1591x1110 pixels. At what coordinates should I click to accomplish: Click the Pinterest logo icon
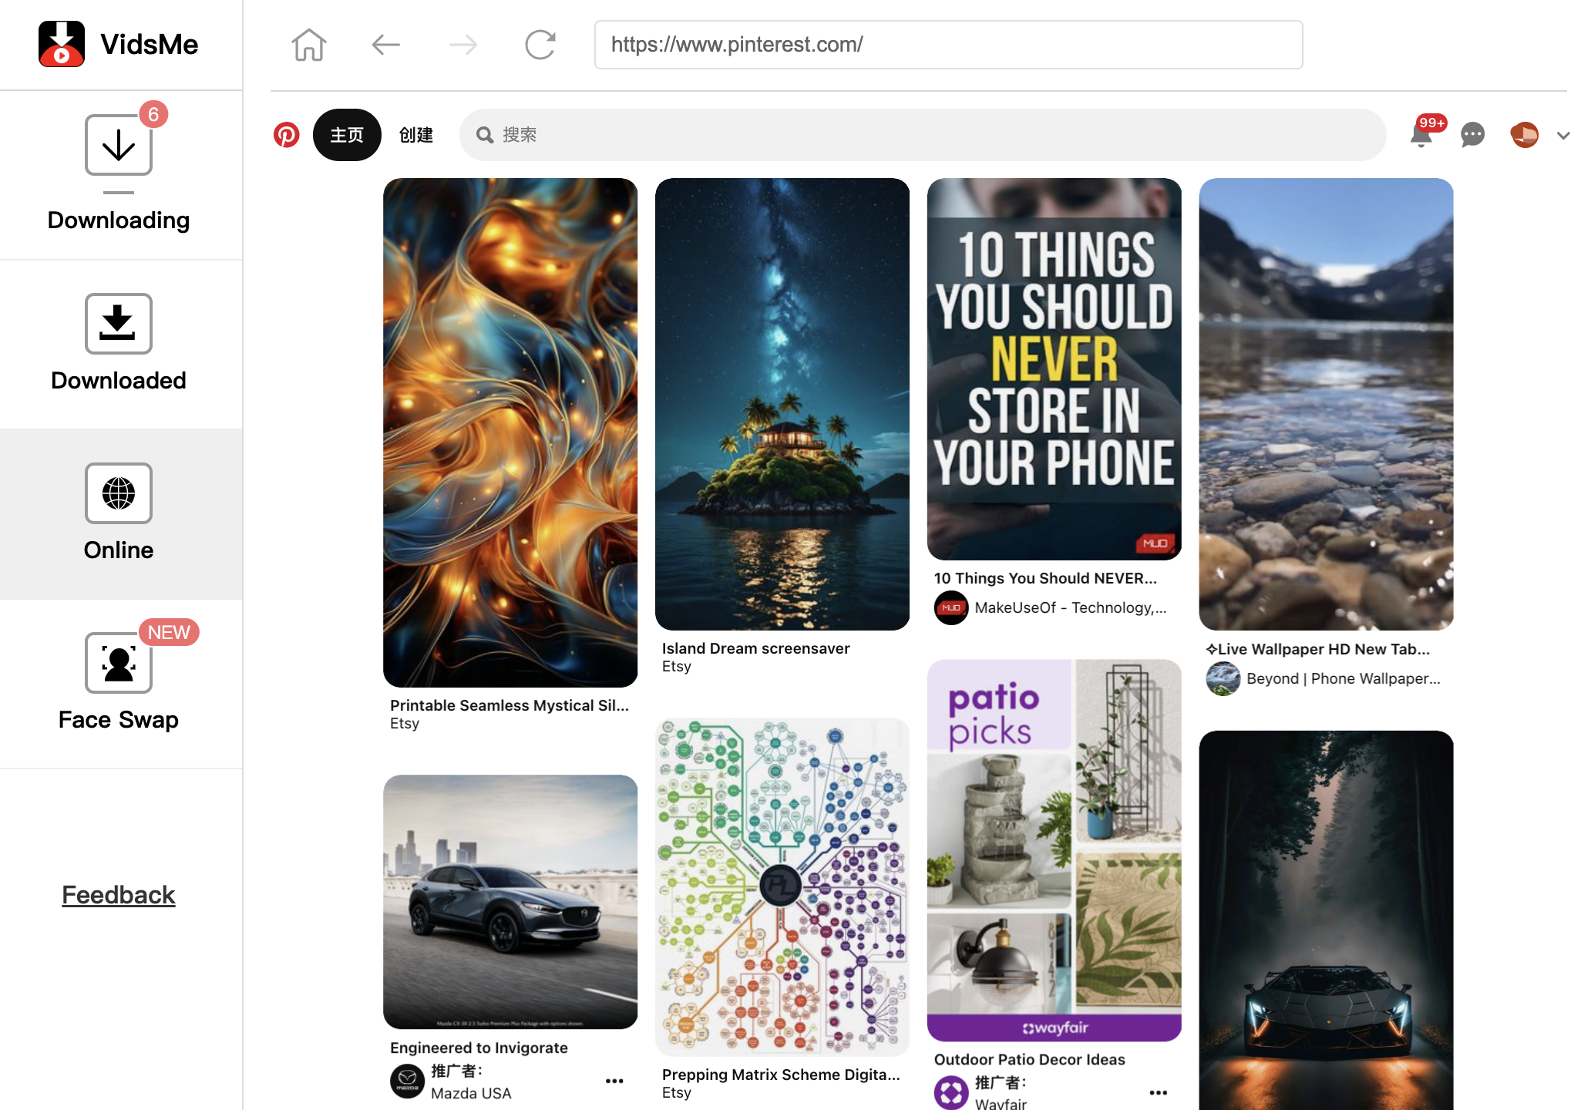(287, 135)
